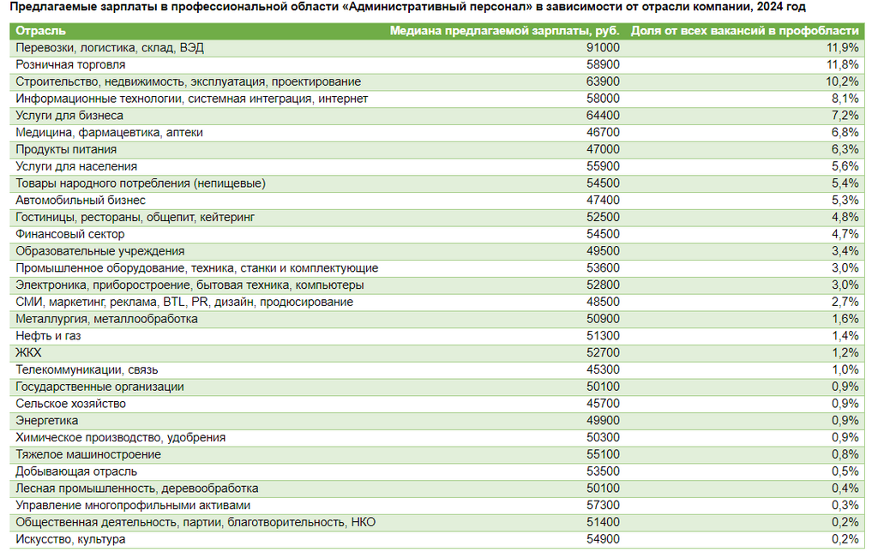Select 'Товары народного потребления (непищевые)'

click(141, 183)
